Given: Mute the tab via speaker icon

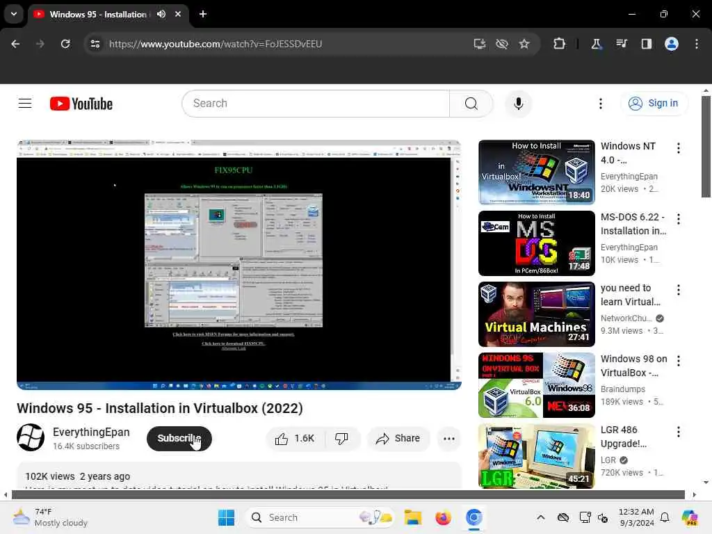Looking at the screenshot, I should [161, 14].
